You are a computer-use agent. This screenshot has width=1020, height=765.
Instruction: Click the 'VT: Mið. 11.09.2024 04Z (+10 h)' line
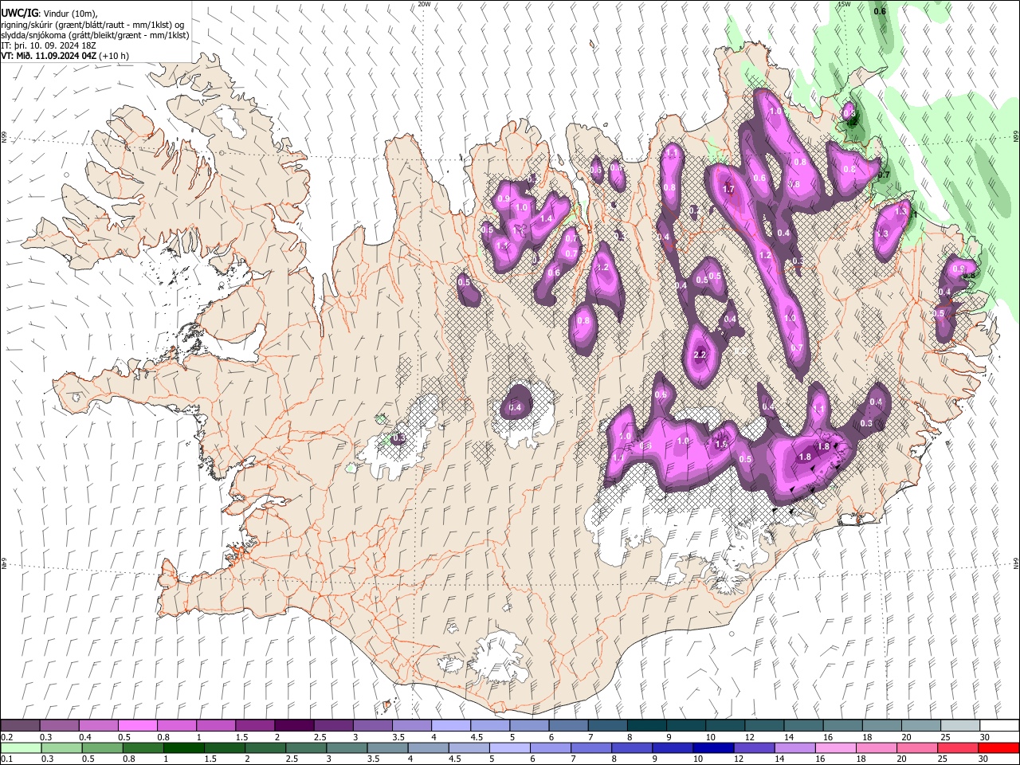pos(65,56)
